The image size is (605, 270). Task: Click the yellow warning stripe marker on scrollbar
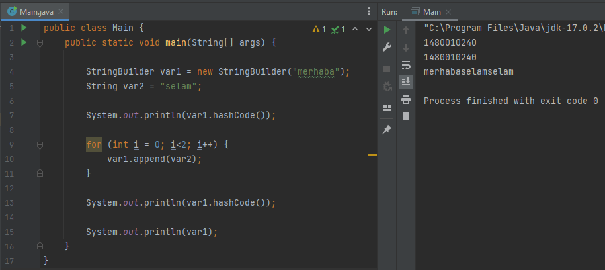[x=372, y=156]
